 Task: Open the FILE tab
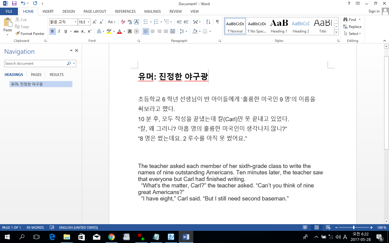click(x=9, y=12)
